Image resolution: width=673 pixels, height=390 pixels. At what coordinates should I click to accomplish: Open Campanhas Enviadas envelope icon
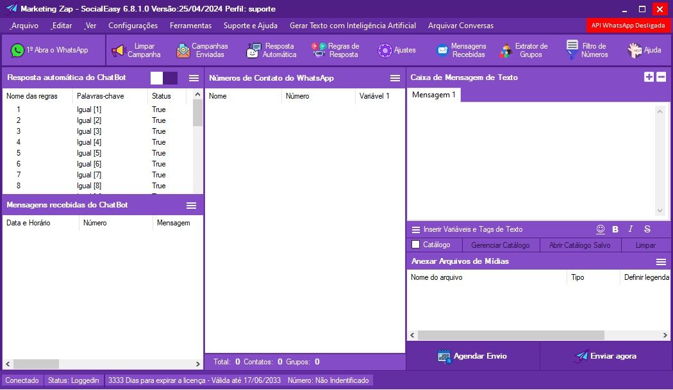coord(183,51)
